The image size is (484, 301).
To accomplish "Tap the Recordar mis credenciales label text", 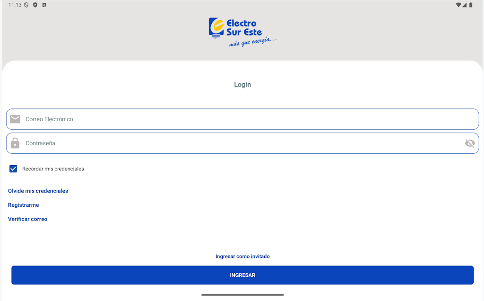I will (53, 169).
